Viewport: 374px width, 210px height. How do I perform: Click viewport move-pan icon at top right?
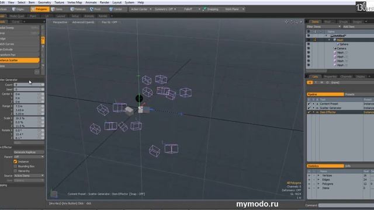click(x=287, y=22)
